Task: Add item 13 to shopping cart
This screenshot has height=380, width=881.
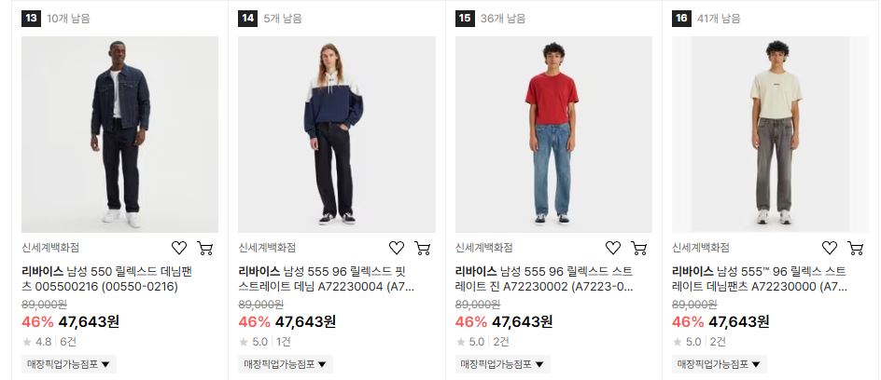Action: coord(205,248)
